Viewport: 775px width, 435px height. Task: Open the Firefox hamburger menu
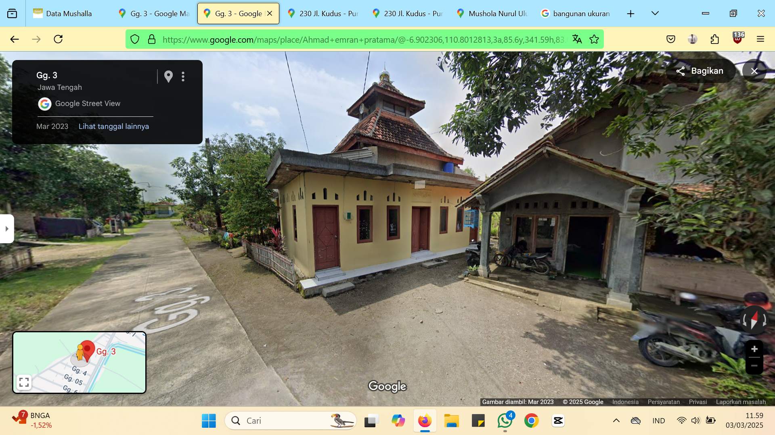tap(760, 39)
